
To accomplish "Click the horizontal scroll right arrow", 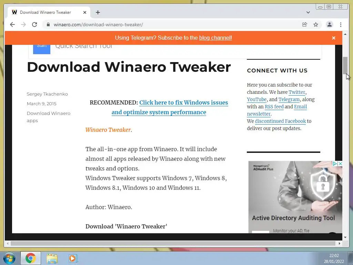I will coord(340,243).
